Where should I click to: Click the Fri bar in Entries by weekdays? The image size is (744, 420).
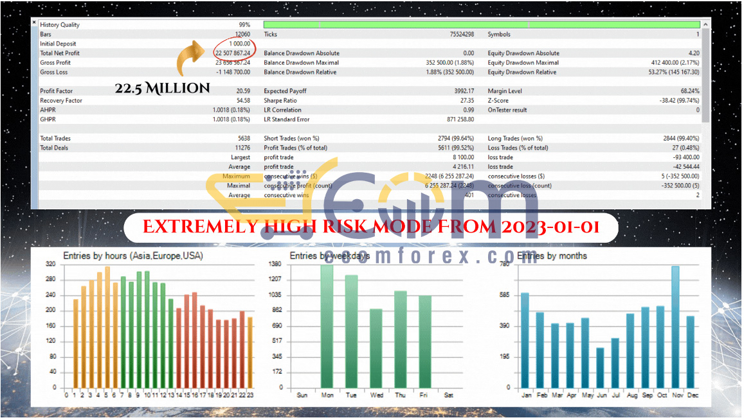pos(425,342)
